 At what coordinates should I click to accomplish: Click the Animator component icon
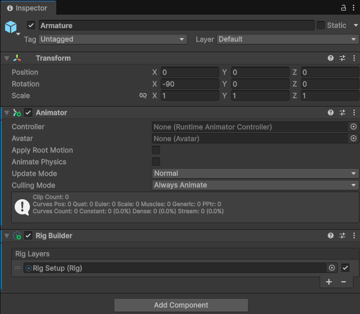point(17,112)
